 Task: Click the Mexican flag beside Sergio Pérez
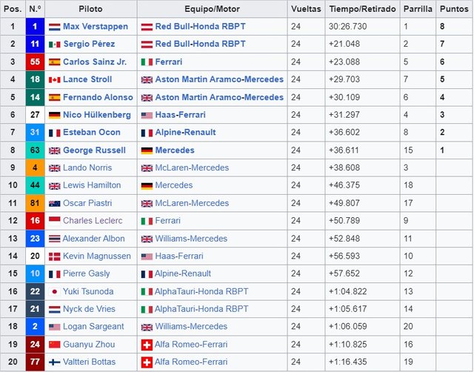pyautogui.click(x=54, y=44)
